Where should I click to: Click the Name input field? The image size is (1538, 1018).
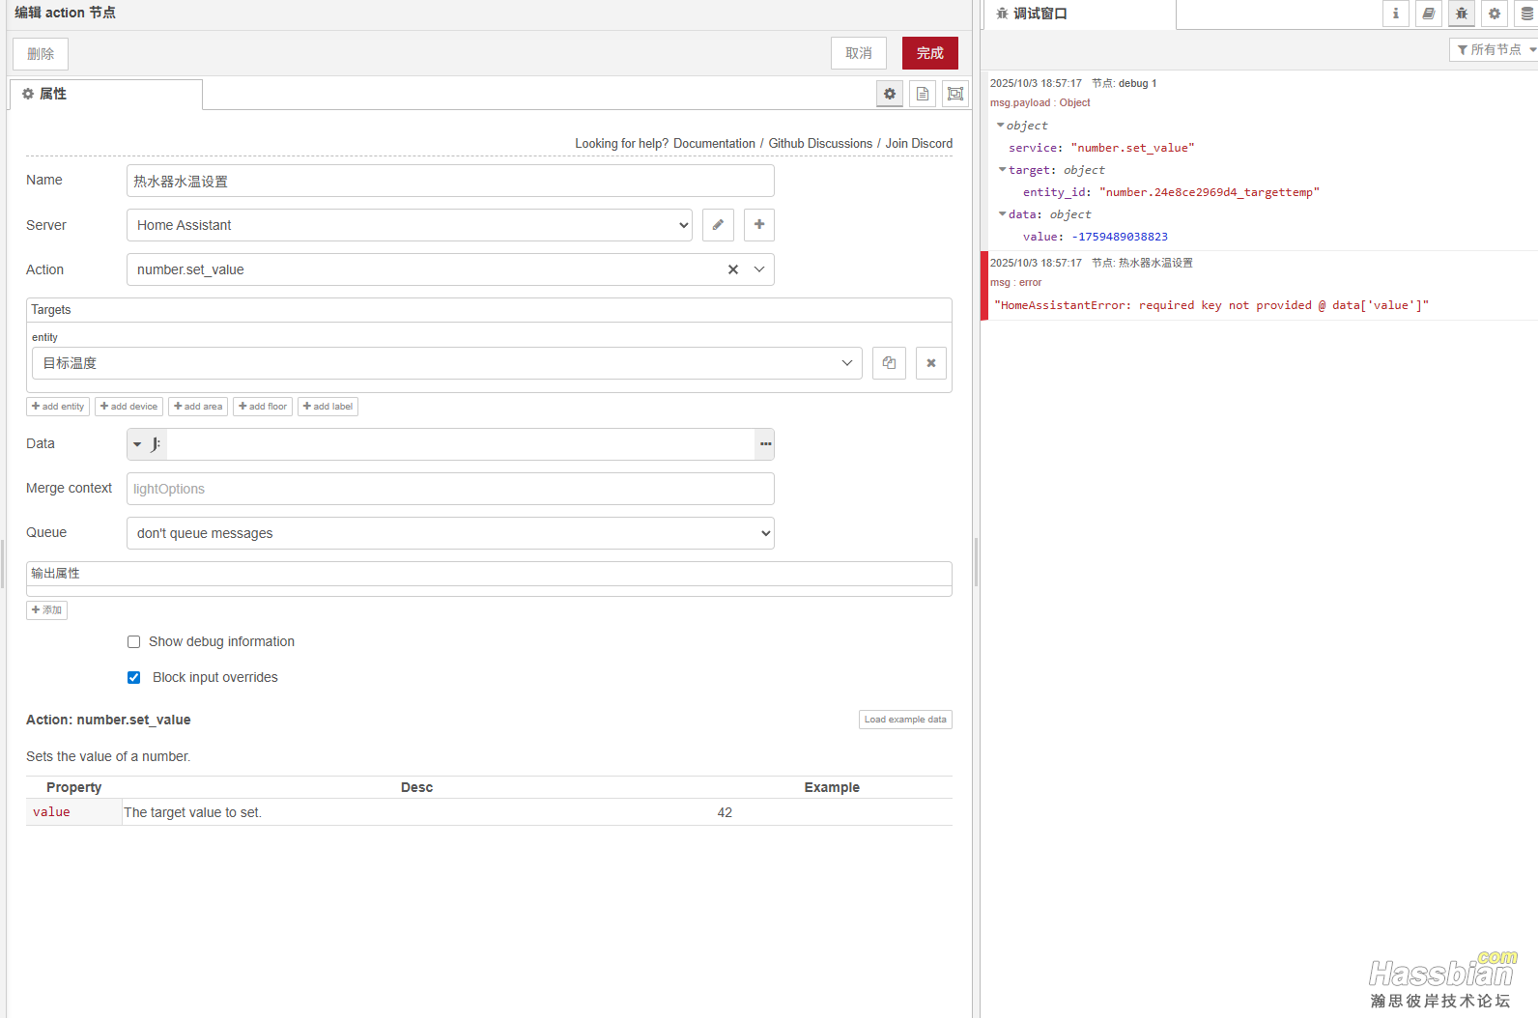pyautogui.click(x=450, y=181)
